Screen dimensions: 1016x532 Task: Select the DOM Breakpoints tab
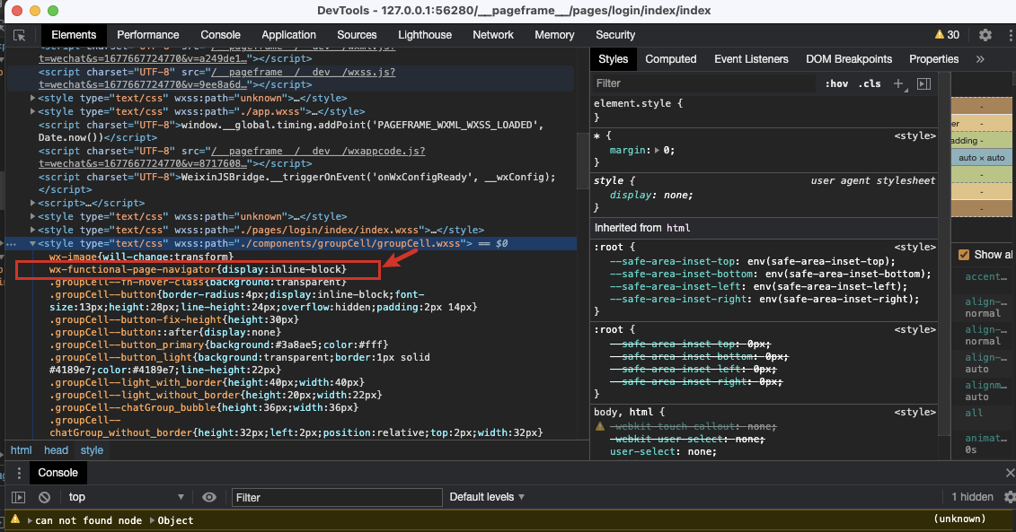tap(849, 59)
